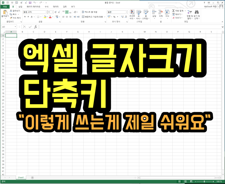Screen dimensions: 225x184
Task: Click Merge and Center (병합하고 가운데 맞춤) button
Action: (x=92, y=17)
